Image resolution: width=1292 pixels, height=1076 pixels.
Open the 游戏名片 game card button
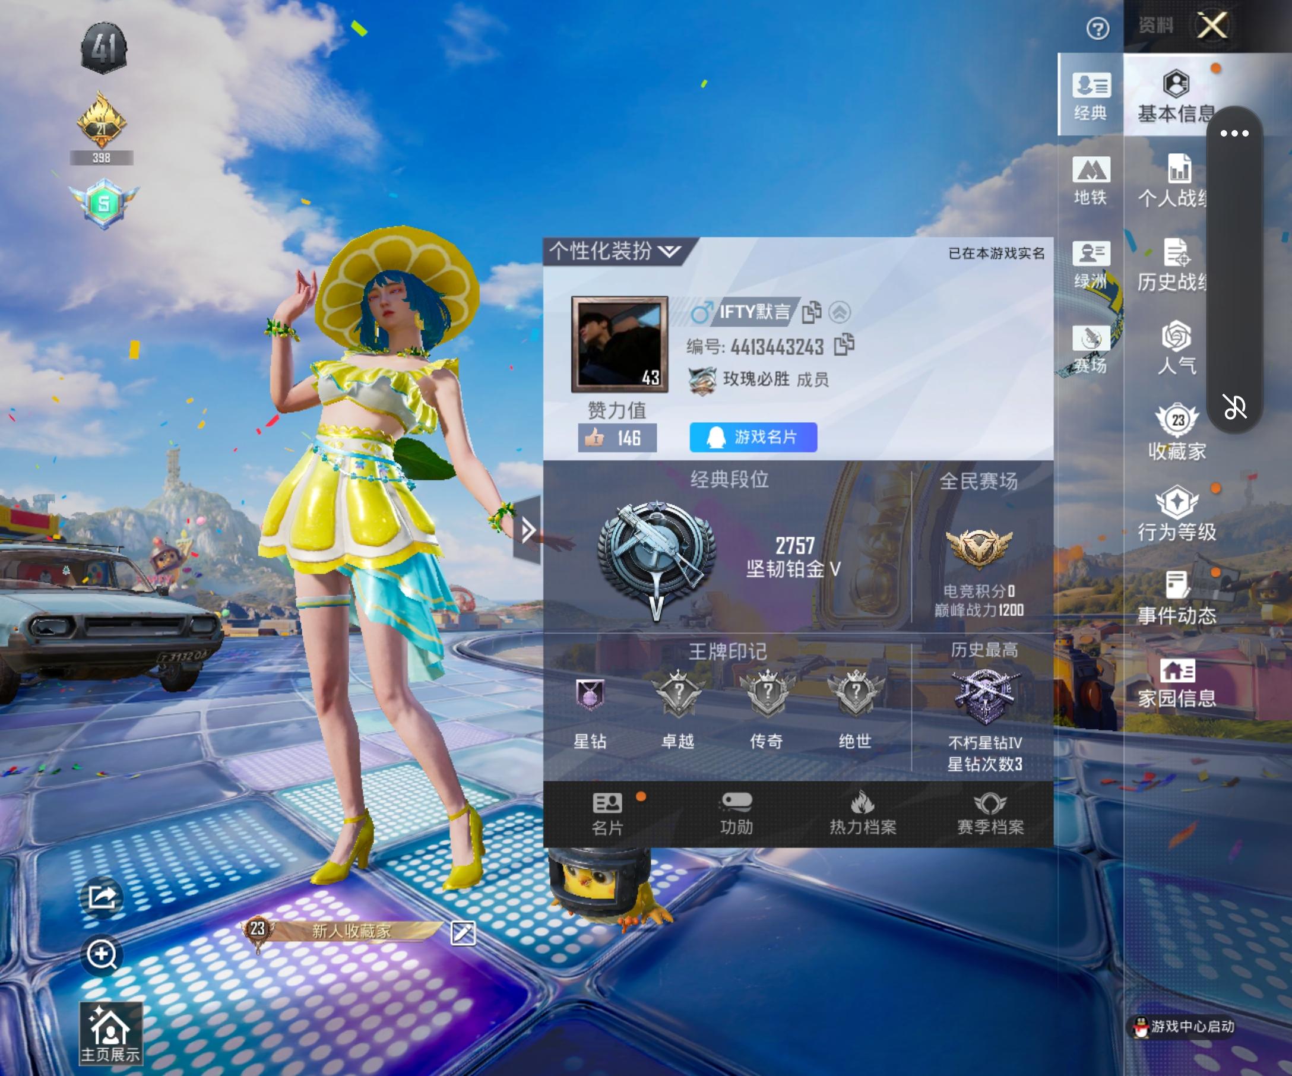coord(753,438)
